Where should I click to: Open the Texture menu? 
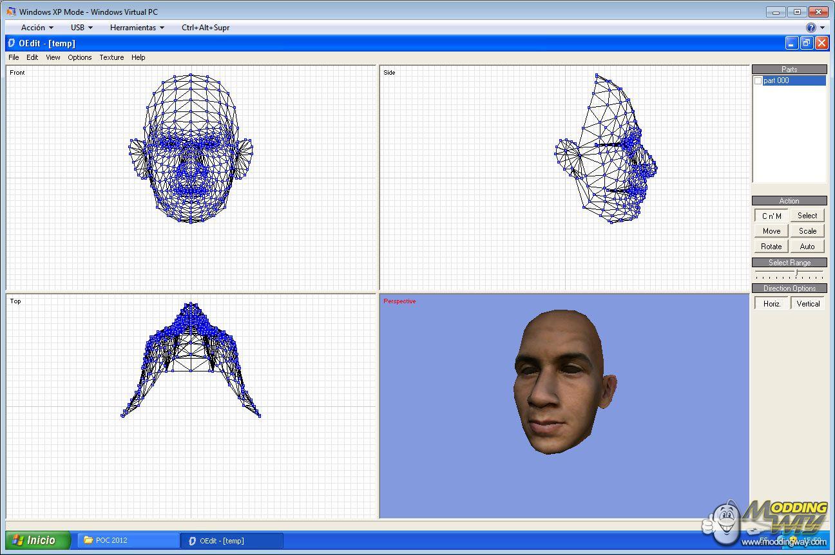click(x=111, y=57)
